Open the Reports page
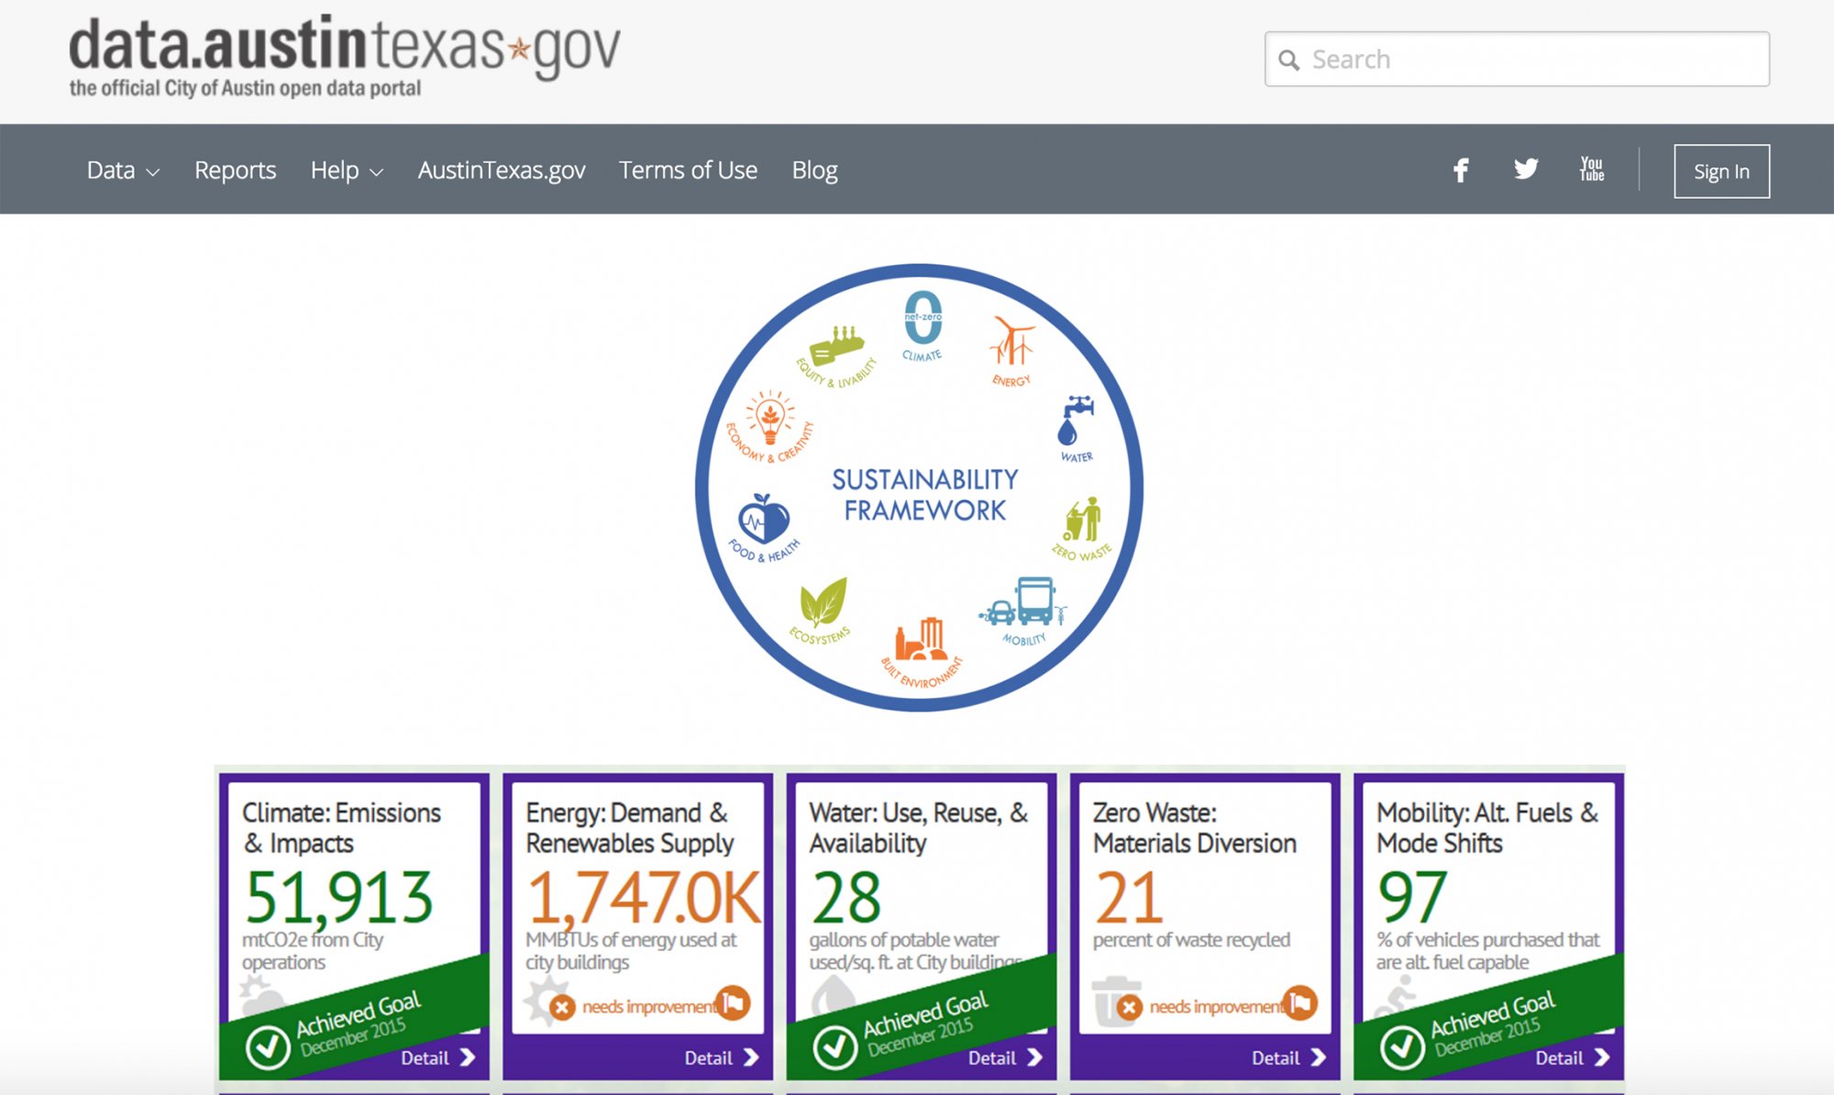The width and height of the screenshot is (1834, 1095). click(235, 171)
